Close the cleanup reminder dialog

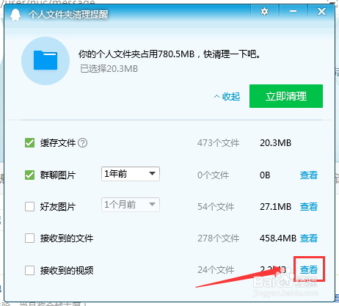321,11
